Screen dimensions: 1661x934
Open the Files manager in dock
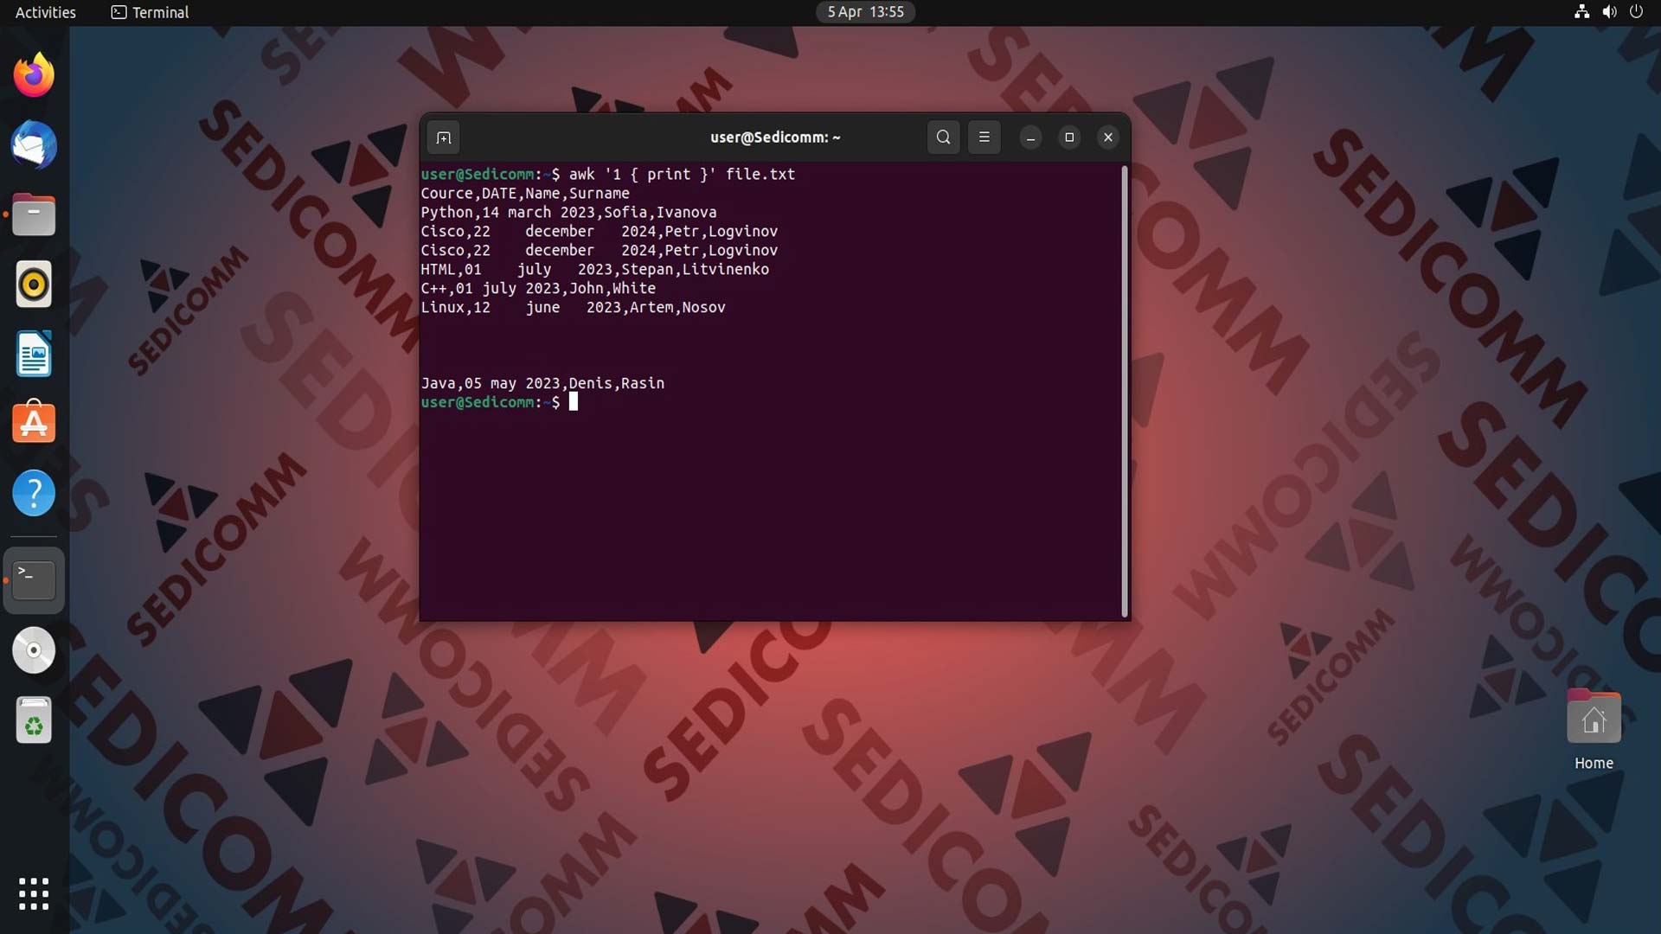coord(34,214)
